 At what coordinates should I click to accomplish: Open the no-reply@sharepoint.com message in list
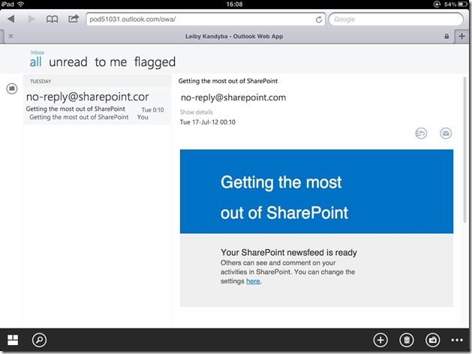[x=98, y=106]
